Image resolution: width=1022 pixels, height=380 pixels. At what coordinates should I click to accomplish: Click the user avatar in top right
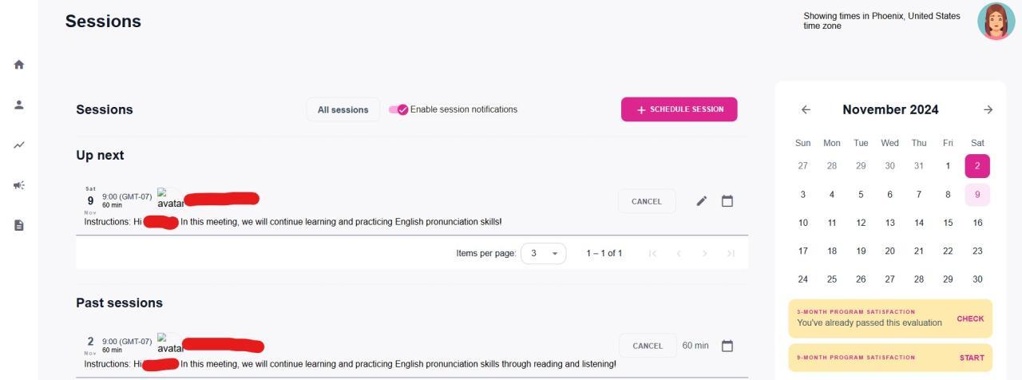[x=996, y=22]
